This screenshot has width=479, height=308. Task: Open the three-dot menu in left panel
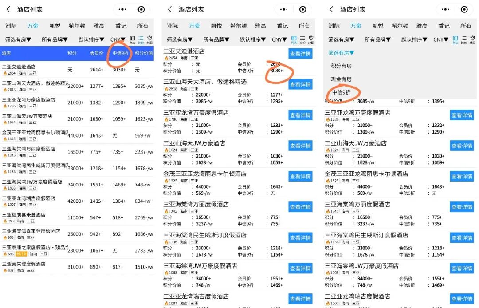click(x=122, y=9)
